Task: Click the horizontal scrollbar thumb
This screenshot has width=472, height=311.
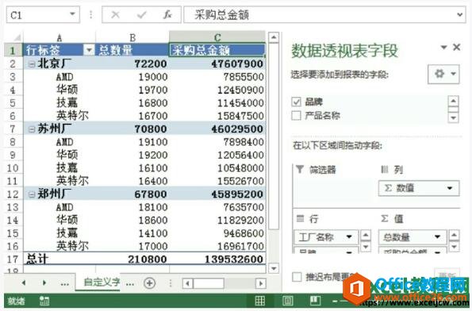Action: (209, 283)
